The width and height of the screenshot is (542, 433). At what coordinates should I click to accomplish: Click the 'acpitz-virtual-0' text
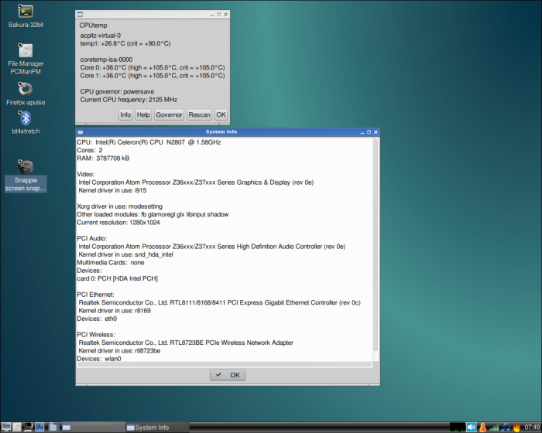(100, 36)
